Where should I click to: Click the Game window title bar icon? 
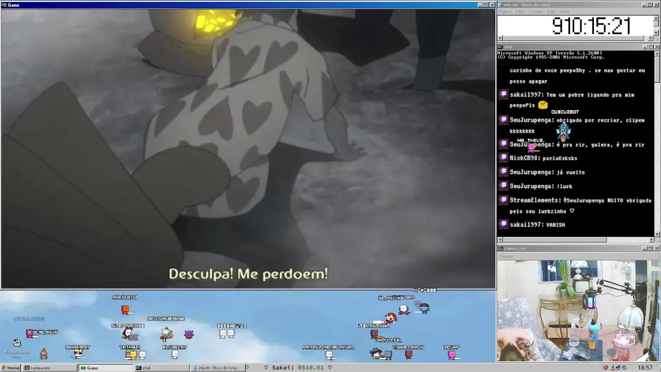pyautogui.click(x=4, y=5)
